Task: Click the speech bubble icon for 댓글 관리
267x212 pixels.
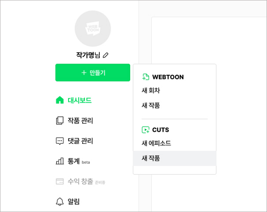Action: 60,141
